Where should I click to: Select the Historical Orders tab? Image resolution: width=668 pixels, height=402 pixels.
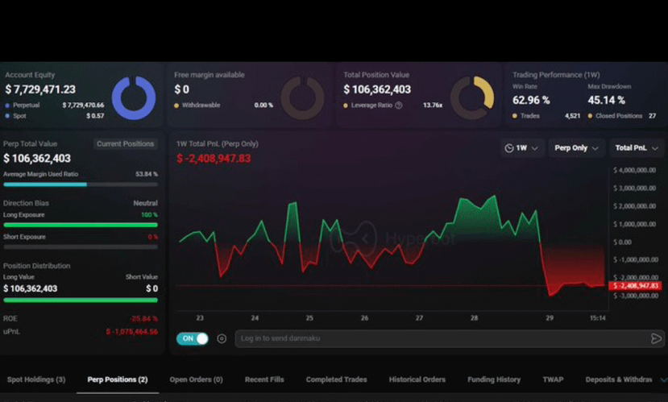[x=417, y=379]
